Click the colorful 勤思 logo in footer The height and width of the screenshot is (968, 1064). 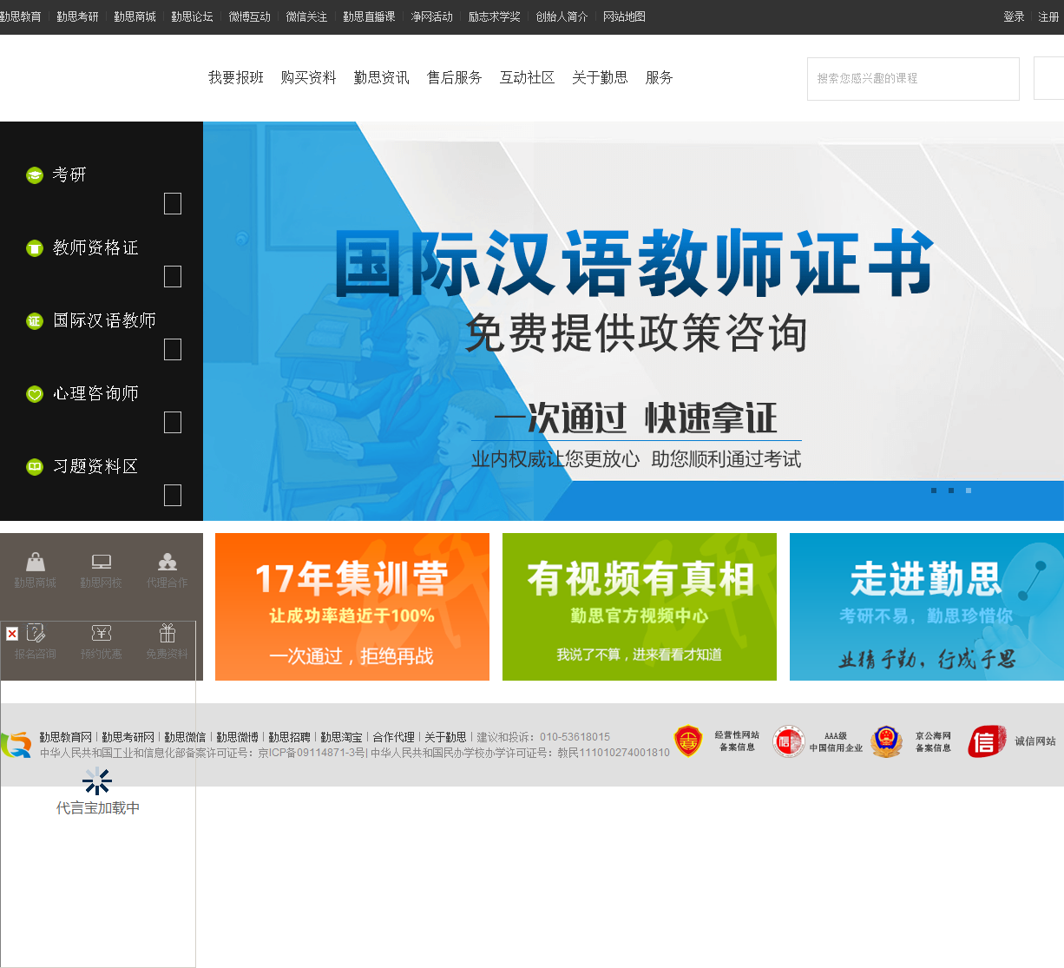tap(16, 744)
